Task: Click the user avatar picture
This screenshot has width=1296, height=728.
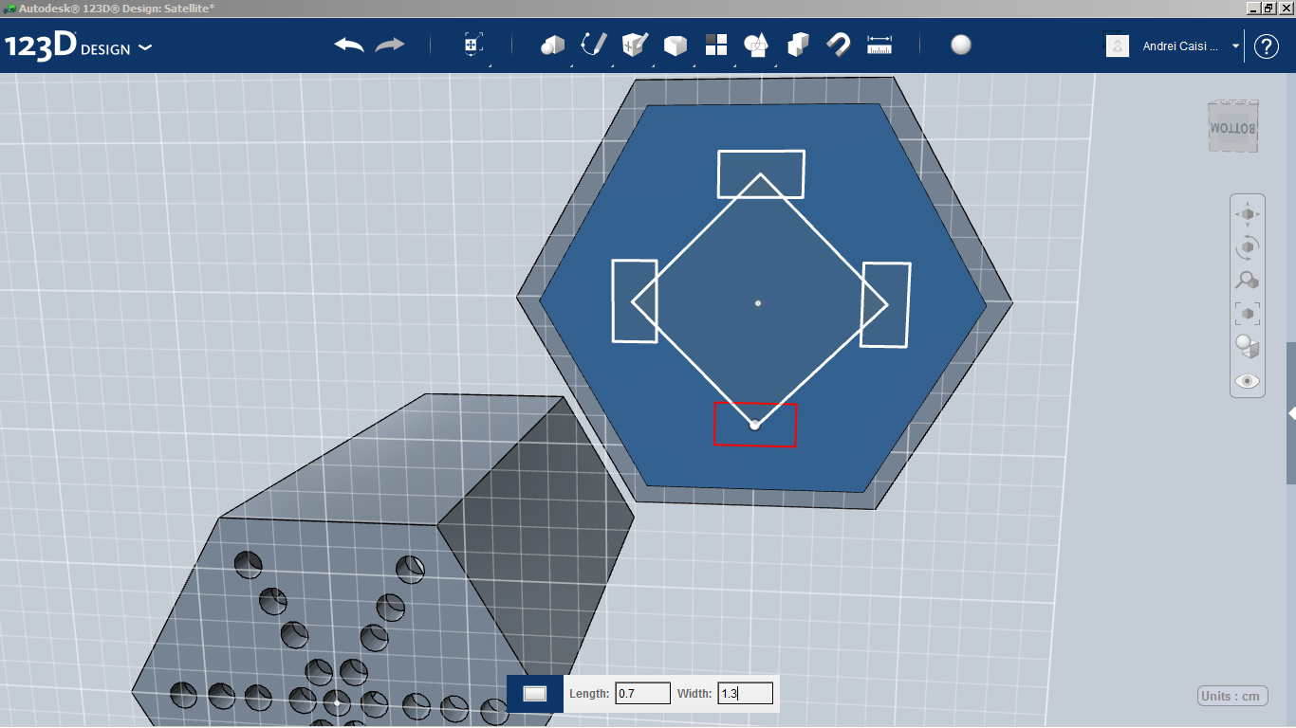Action: (1118, 45)
